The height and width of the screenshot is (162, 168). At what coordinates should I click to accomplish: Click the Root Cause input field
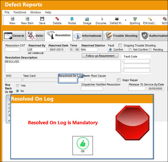[x=98, y=80]
